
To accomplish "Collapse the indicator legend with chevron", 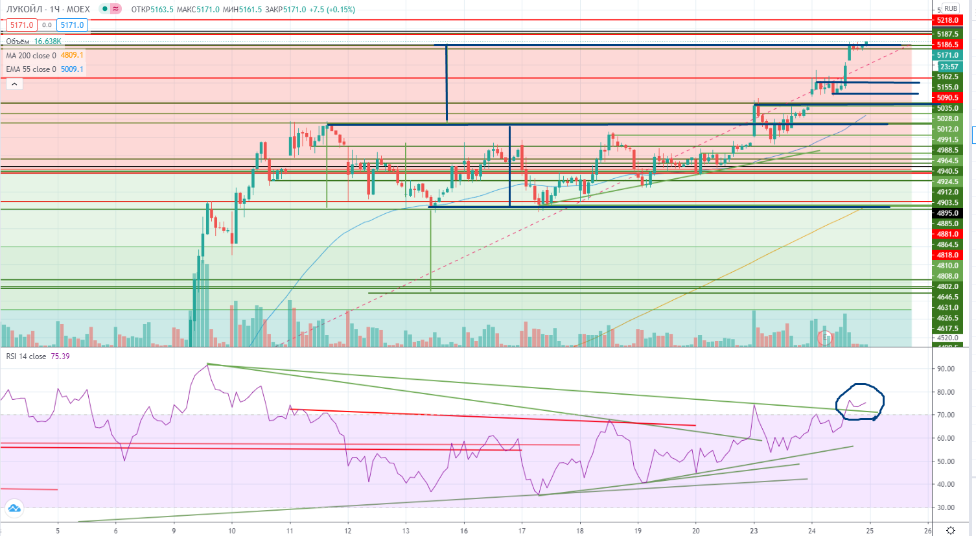I will point(14,84).
